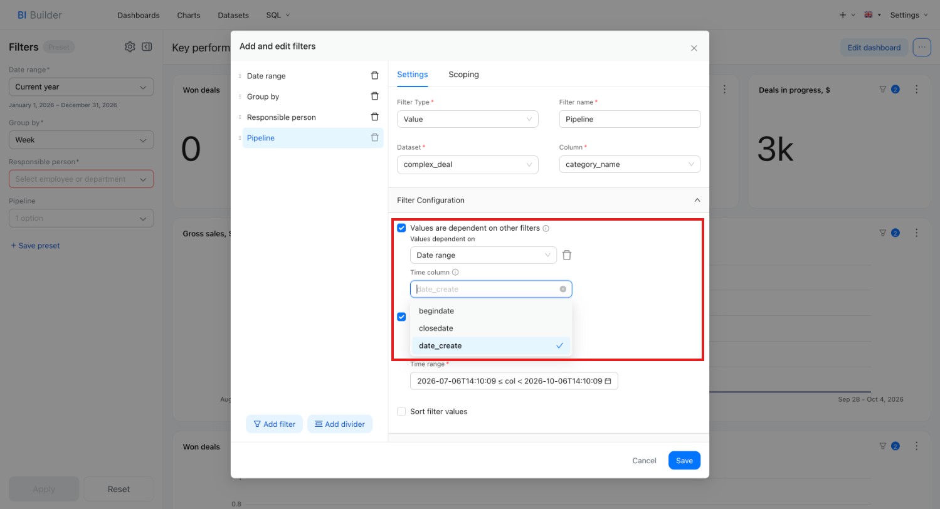Expand the SQL menu in navigation
Viewport: 940px width, 509px height.
[278, 15]
